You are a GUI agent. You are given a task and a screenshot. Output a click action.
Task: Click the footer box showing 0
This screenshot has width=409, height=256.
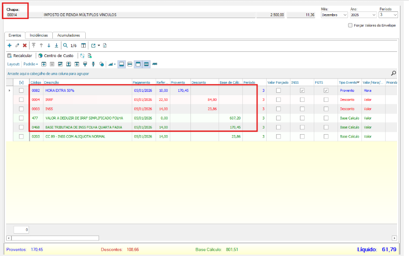pyautogui.click(x=21, y=230)
